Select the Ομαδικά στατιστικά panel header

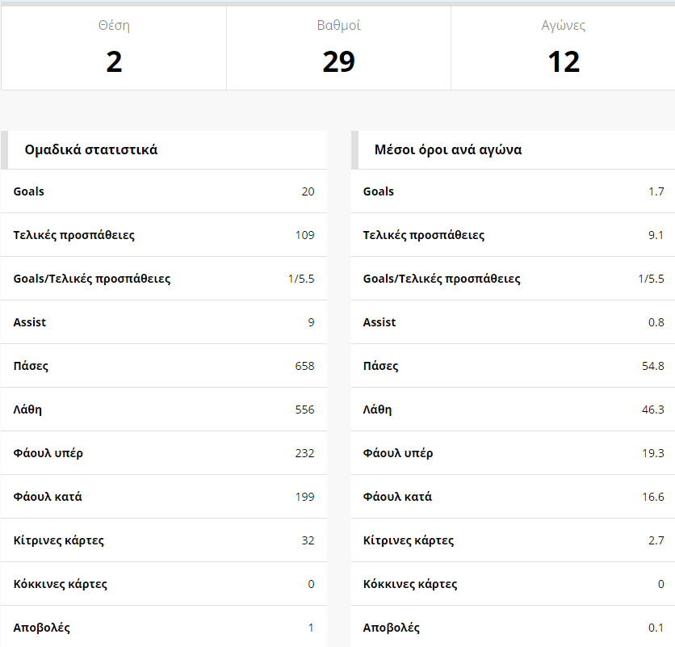(91, 149)
